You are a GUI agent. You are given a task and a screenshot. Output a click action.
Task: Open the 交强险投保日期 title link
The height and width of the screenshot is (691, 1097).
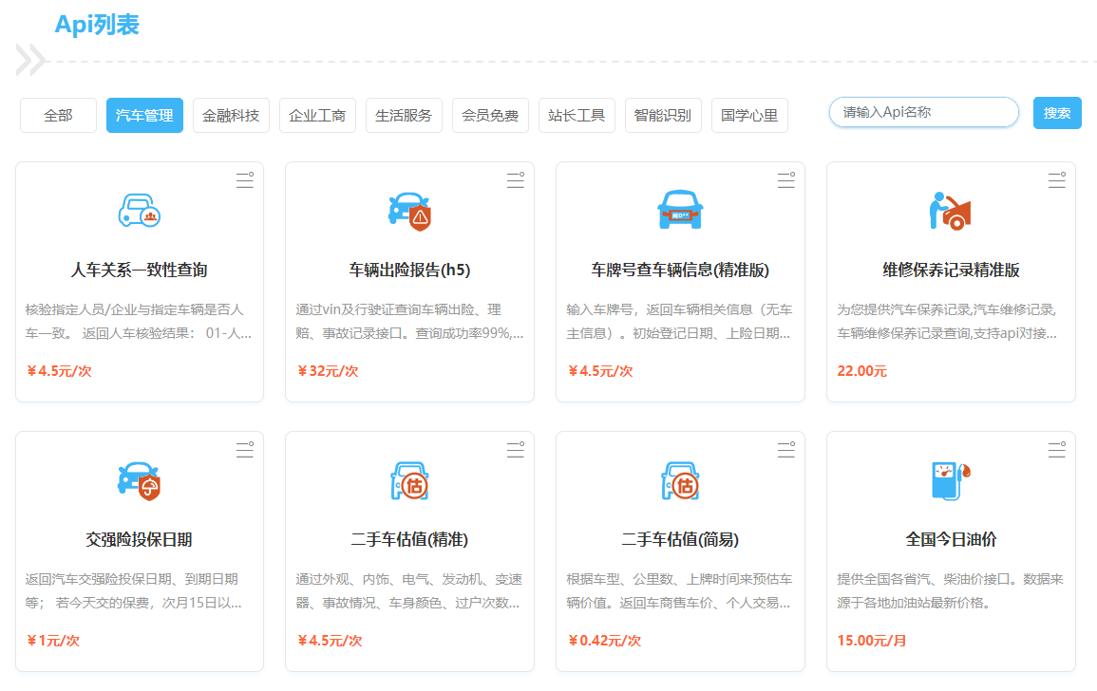(x=139, y=540)
